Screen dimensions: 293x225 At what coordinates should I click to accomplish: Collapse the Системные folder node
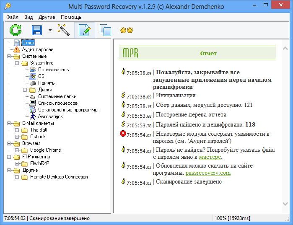(x=9, y=56)
